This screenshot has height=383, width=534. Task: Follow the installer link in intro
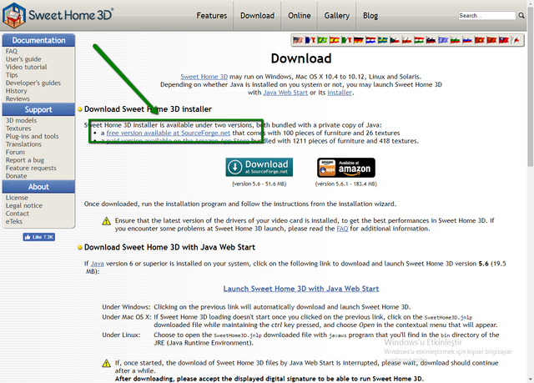[340, 93]
